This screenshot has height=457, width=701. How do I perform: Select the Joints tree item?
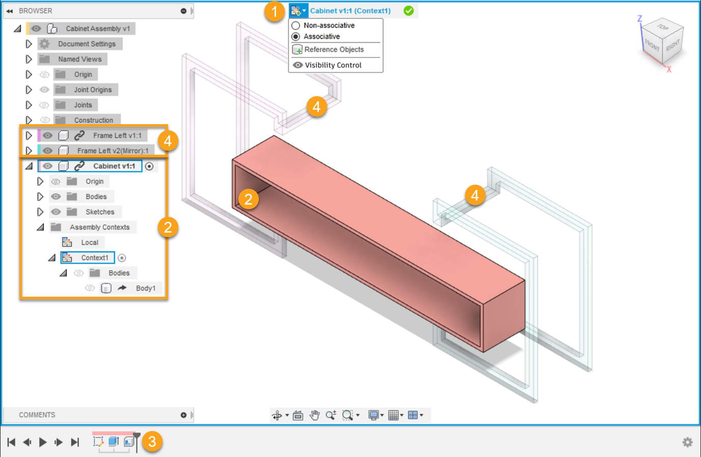[x=83, y=105]
